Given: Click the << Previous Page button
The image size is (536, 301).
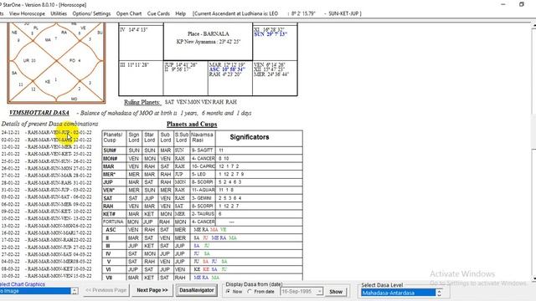Looking at the screenshot, I should point(106,290).
